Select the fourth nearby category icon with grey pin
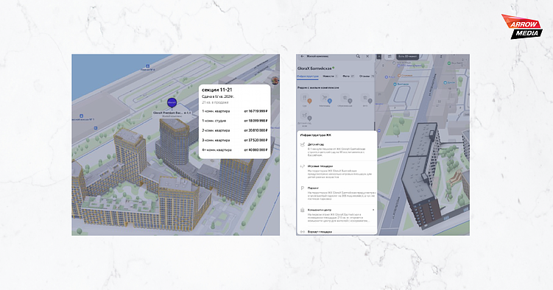 click(x=367, y=99)
